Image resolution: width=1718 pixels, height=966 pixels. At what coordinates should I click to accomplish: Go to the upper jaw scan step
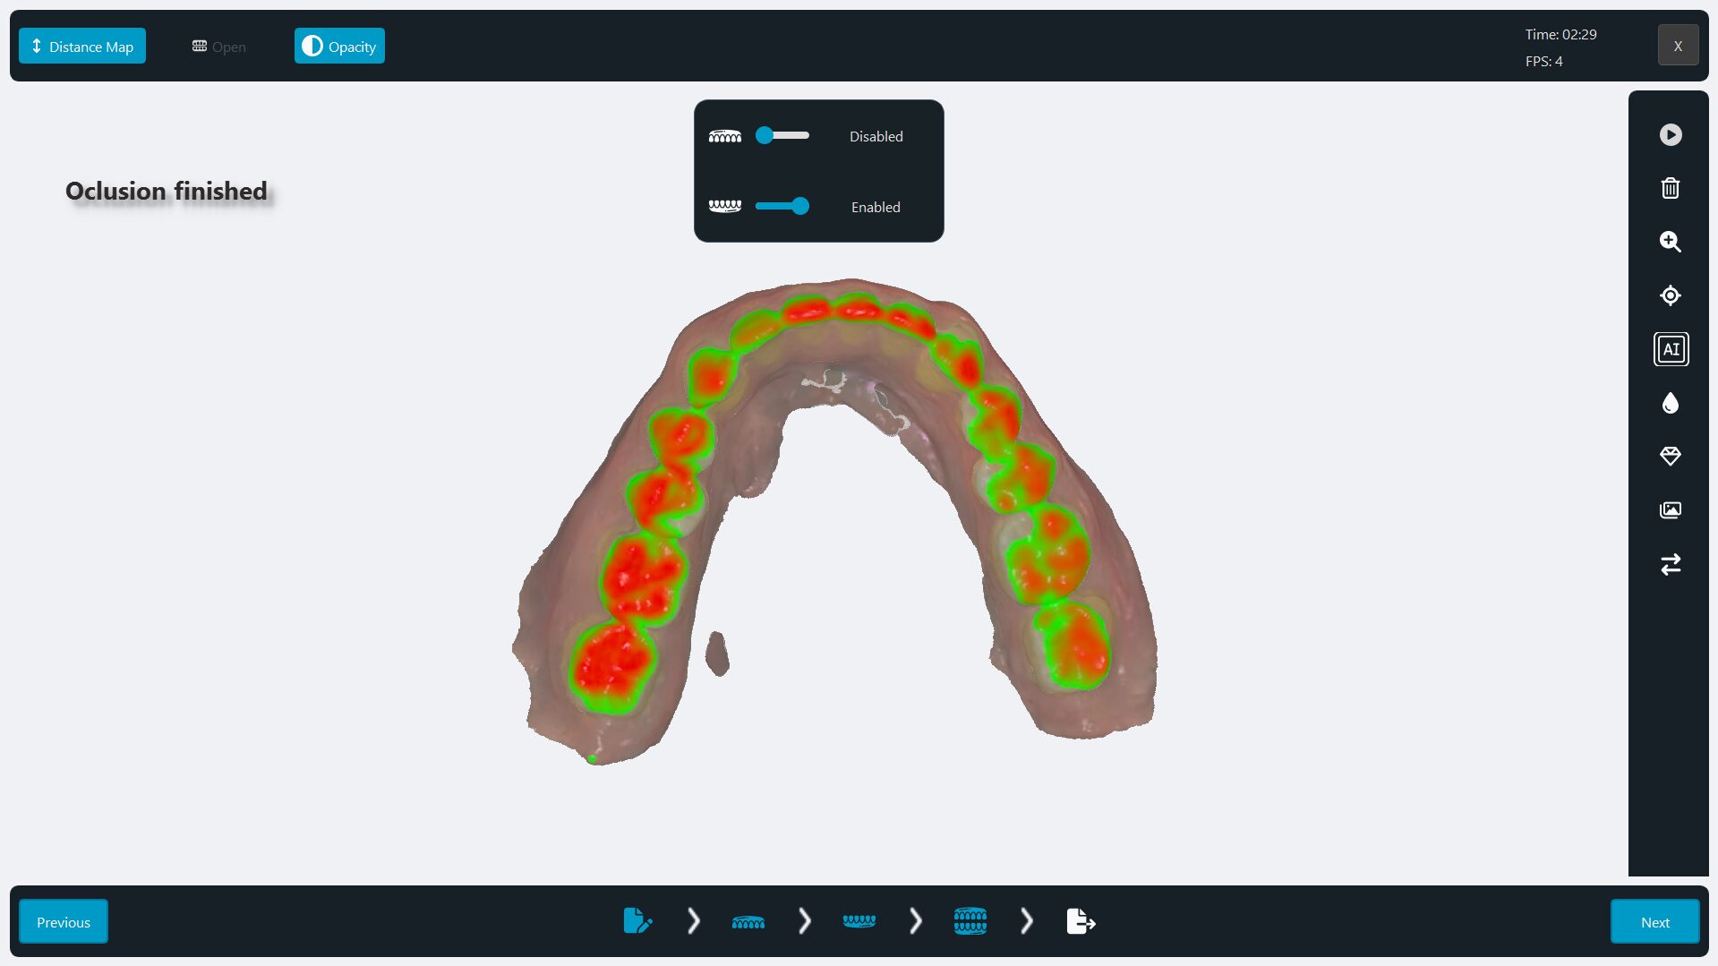coord(748,921)
